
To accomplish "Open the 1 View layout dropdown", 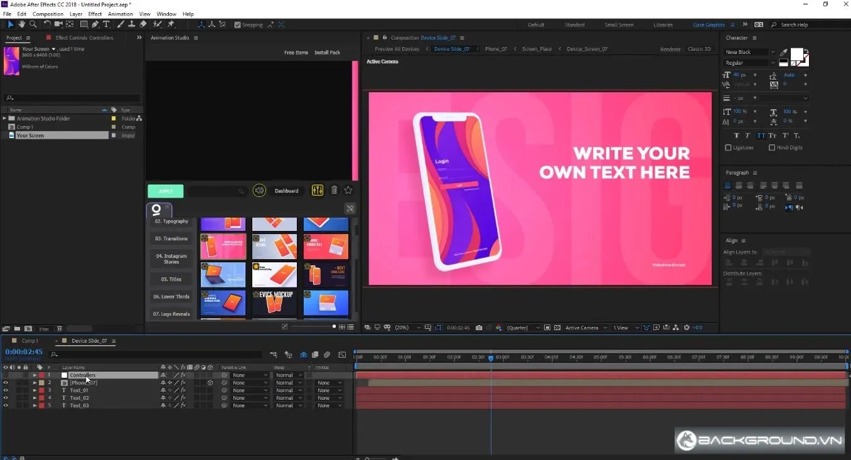I will (x=626, y=328).
